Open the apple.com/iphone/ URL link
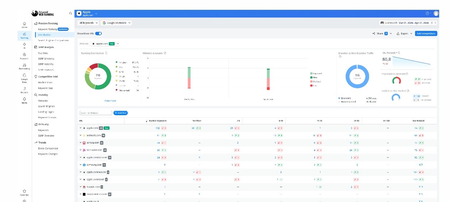Image resolution: width=449 pixels, height=202 pixels. click(x=96, y=157)
